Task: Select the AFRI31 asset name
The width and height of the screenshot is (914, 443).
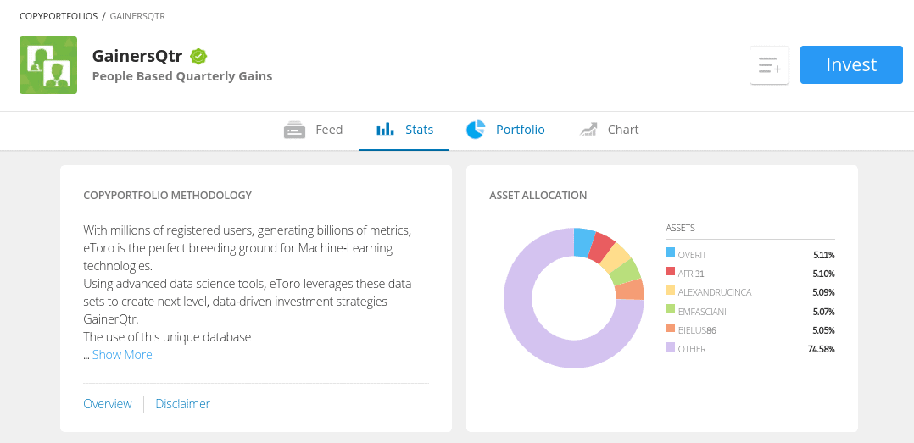Action: (x=691, y=274)
